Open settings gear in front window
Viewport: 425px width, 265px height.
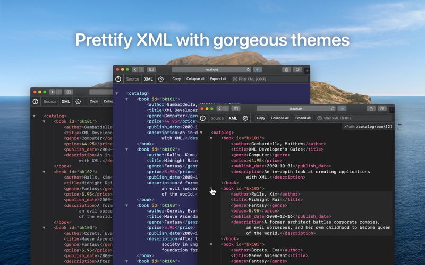click(x=245, y=118)
